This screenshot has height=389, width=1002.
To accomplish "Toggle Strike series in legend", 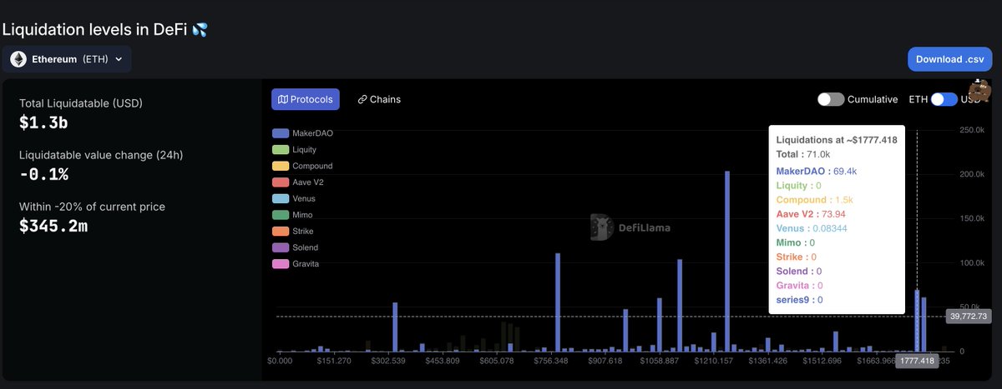I will (293, 231).
